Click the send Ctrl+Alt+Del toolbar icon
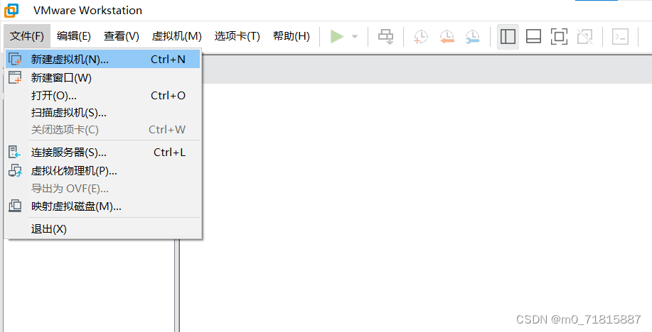The height and width of the screenshot is (332, 652). coord(385,36)
